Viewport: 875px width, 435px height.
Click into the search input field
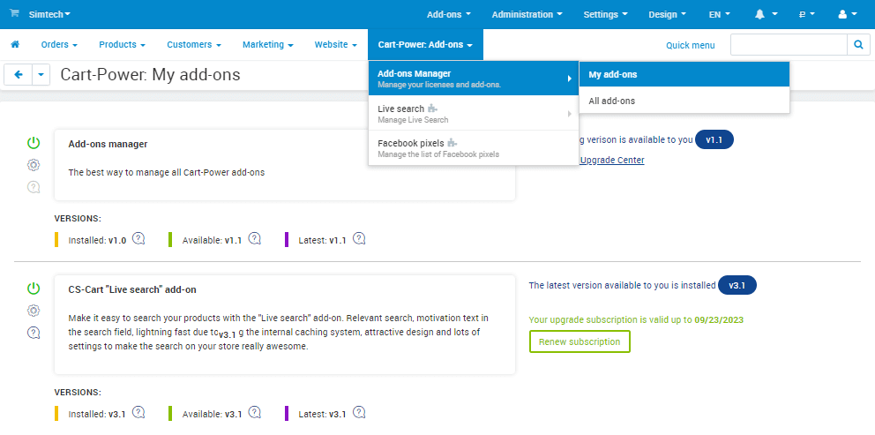pyautogui.click(x=789, y=45)
